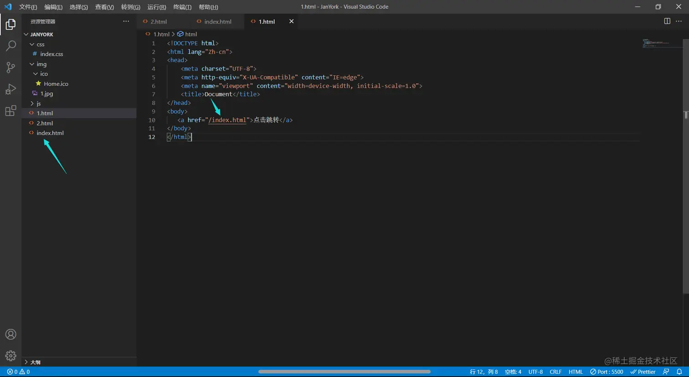Collapse the ico folder
The height and width of the screenshot is (377, 689).
tap(36, 74)
